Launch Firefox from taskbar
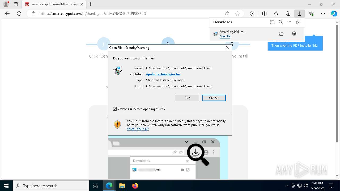The image size is (340, 191). tap(135, 186)
